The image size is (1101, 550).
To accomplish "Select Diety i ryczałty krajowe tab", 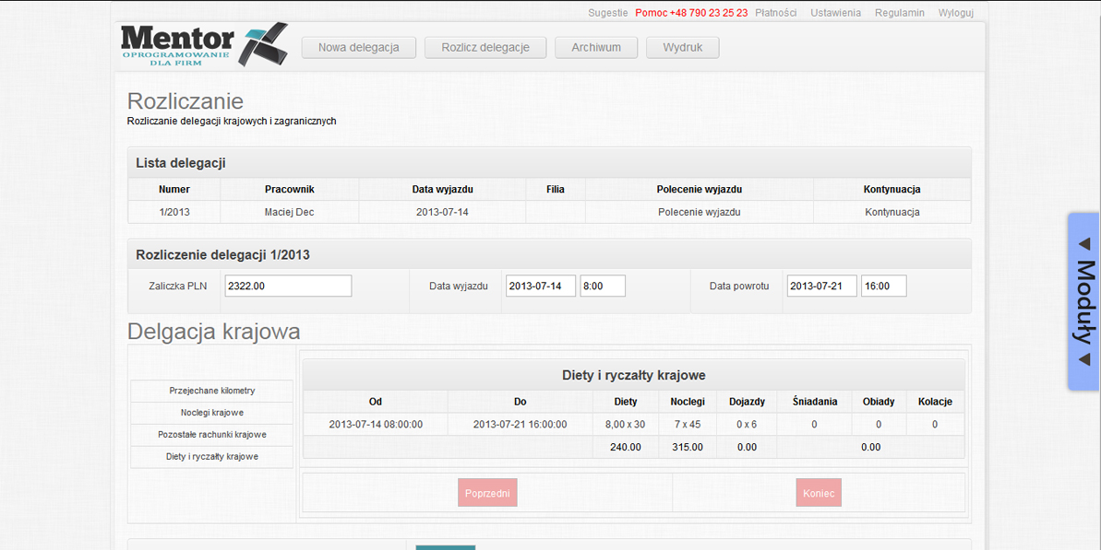I will click(x=212, y=456).
